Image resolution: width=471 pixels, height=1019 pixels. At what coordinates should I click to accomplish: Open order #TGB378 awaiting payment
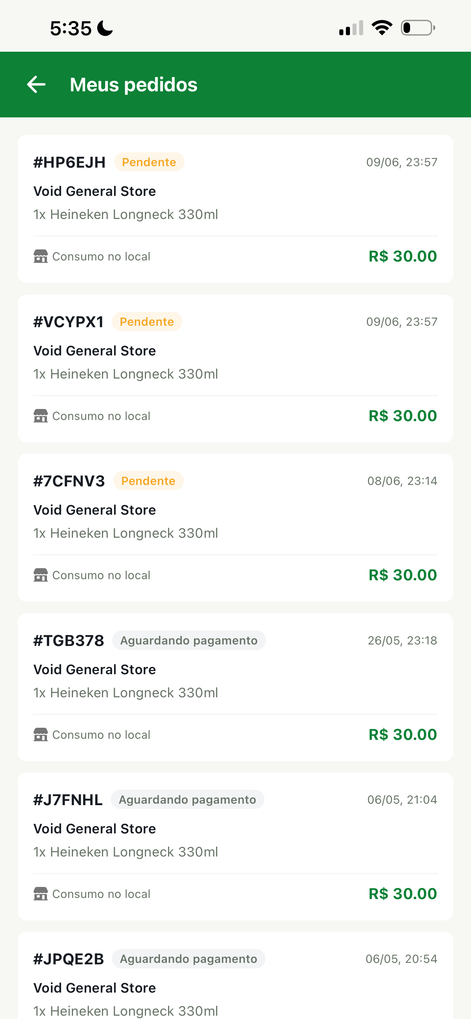pos(235,687)
